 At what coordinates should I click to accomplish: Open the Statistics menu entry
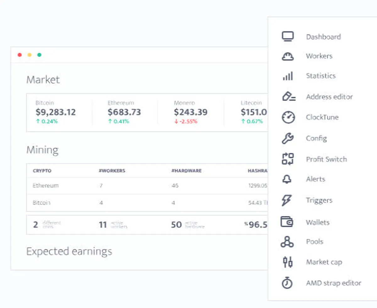coord(321,76)
